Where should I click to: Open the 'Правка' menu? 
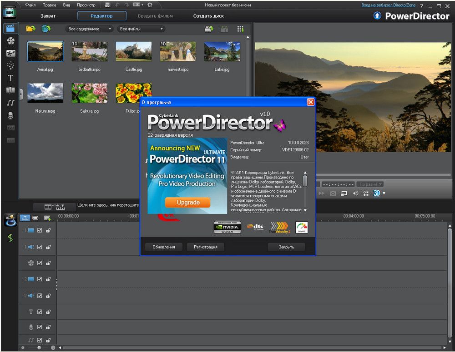pyautogui.click(x=49, y=5)
